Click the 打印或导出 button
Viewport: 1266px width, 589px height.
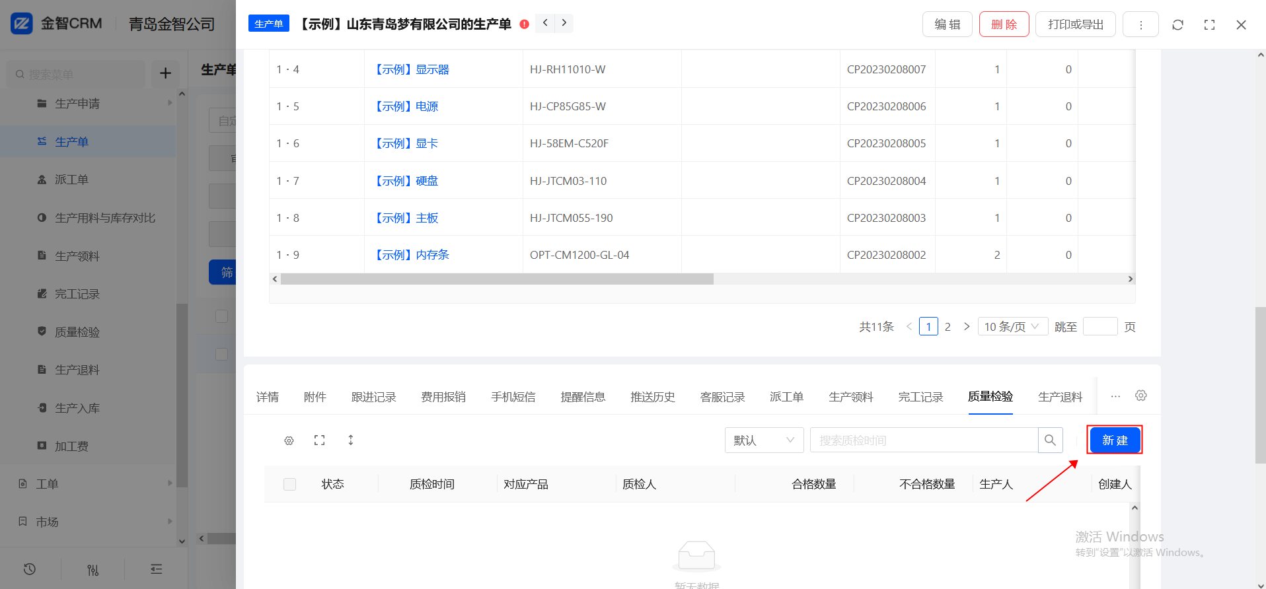pos(1076,24)
